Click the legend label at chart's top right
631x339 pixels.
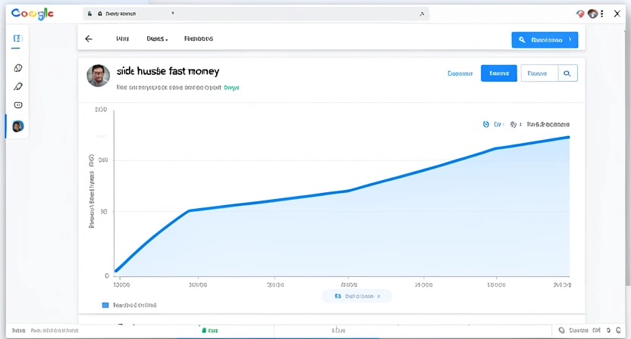point(548,125)
